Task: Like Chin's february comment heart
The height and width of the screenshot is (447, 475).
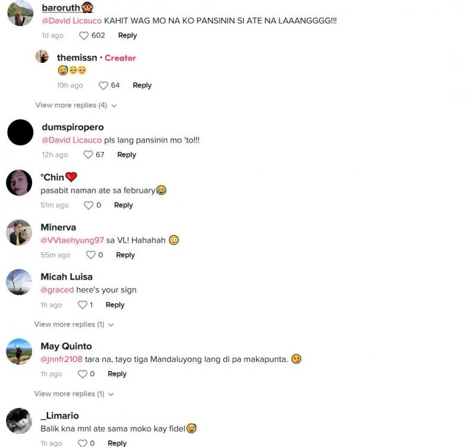Action: point(88,205)
